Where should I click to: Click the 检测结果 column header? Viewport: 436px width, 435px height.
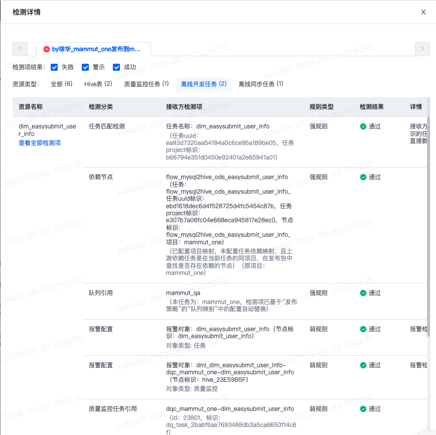(x=372, y=107)
